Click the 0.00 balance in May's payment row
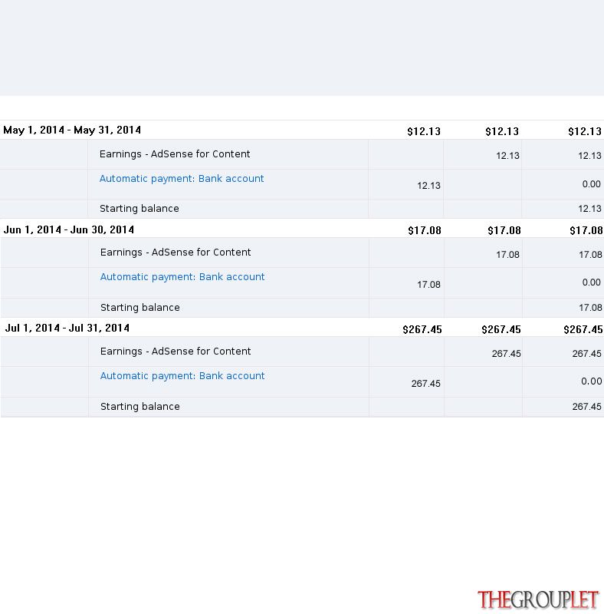604x614 pixels. click(x=591, y=184)
